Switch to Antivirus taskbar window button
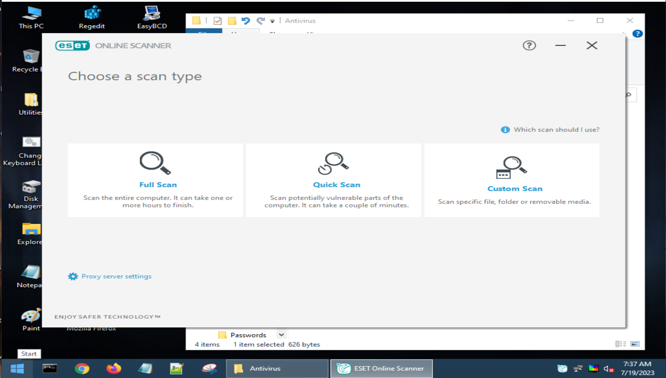 point(277,369)
